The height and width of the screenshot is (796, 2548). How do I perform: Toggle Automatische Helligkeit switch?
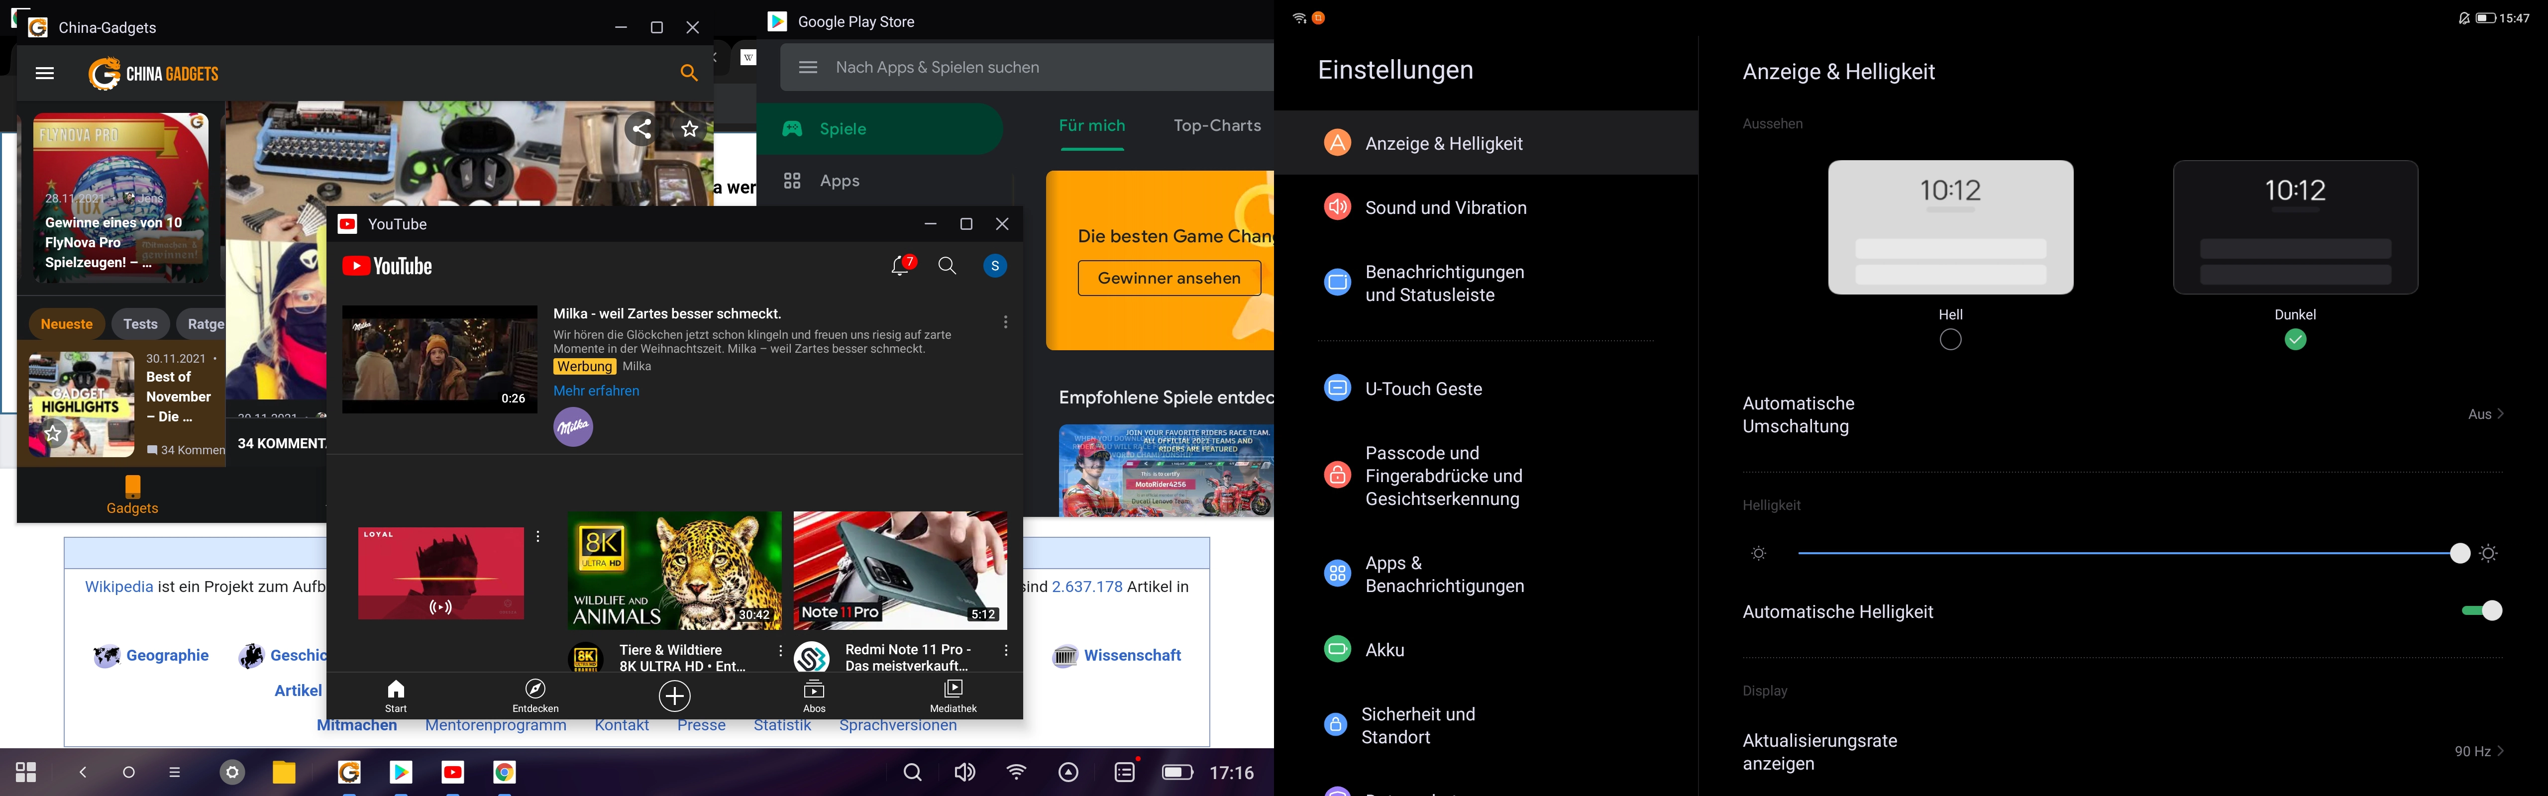click(2482, 611)
